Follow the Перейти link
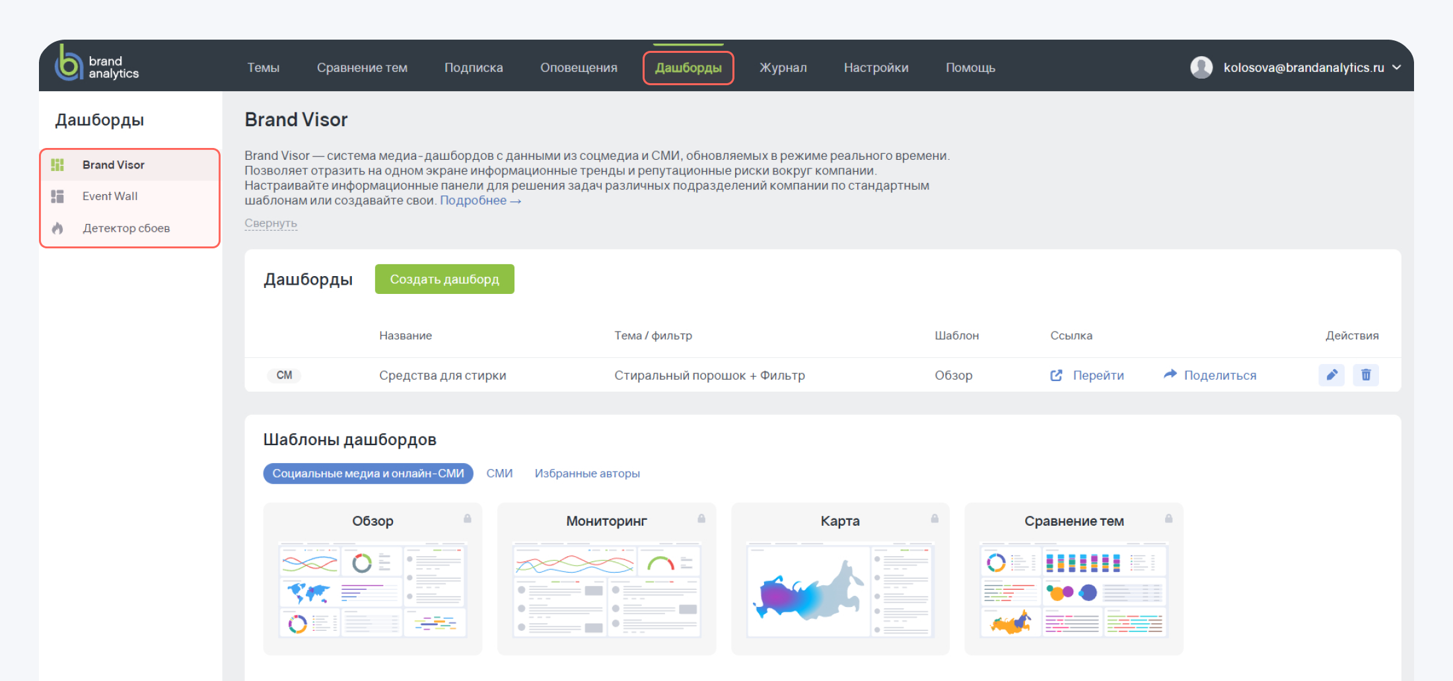The image size is (1453, 681). [1098, 375]
